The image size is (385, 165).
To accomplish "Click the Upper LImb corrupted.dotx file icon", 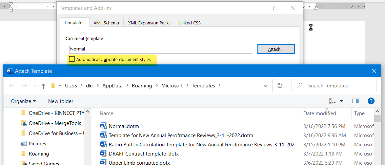I will click(x=103, y=163).
